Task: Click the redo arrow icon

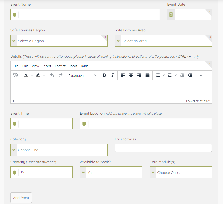Action: click(x=61, y=75)
